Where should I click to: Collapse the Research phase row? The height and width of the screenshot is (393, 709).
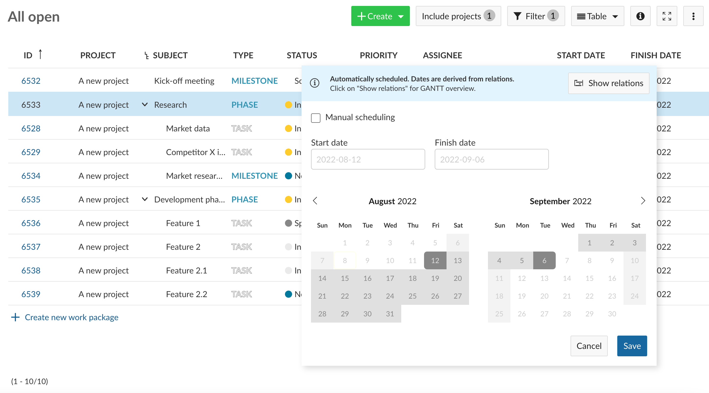coord(144,104)
